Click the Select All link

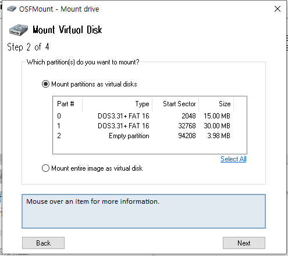(x=233, y=159)
